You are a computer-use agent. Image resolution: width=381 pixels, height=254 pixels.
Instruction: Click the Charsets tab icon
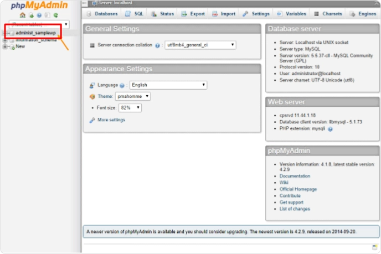click(316, 14)
